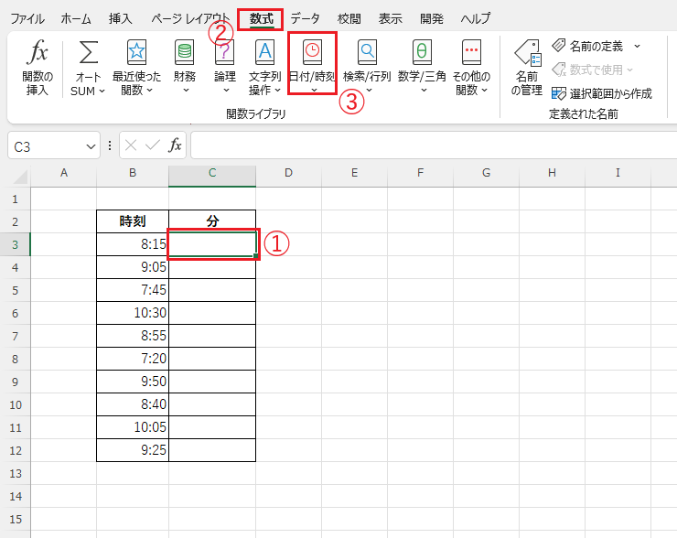Select the cell containing 8:40
The height and width of the screenshot is (538, 677).
(133, 404)
